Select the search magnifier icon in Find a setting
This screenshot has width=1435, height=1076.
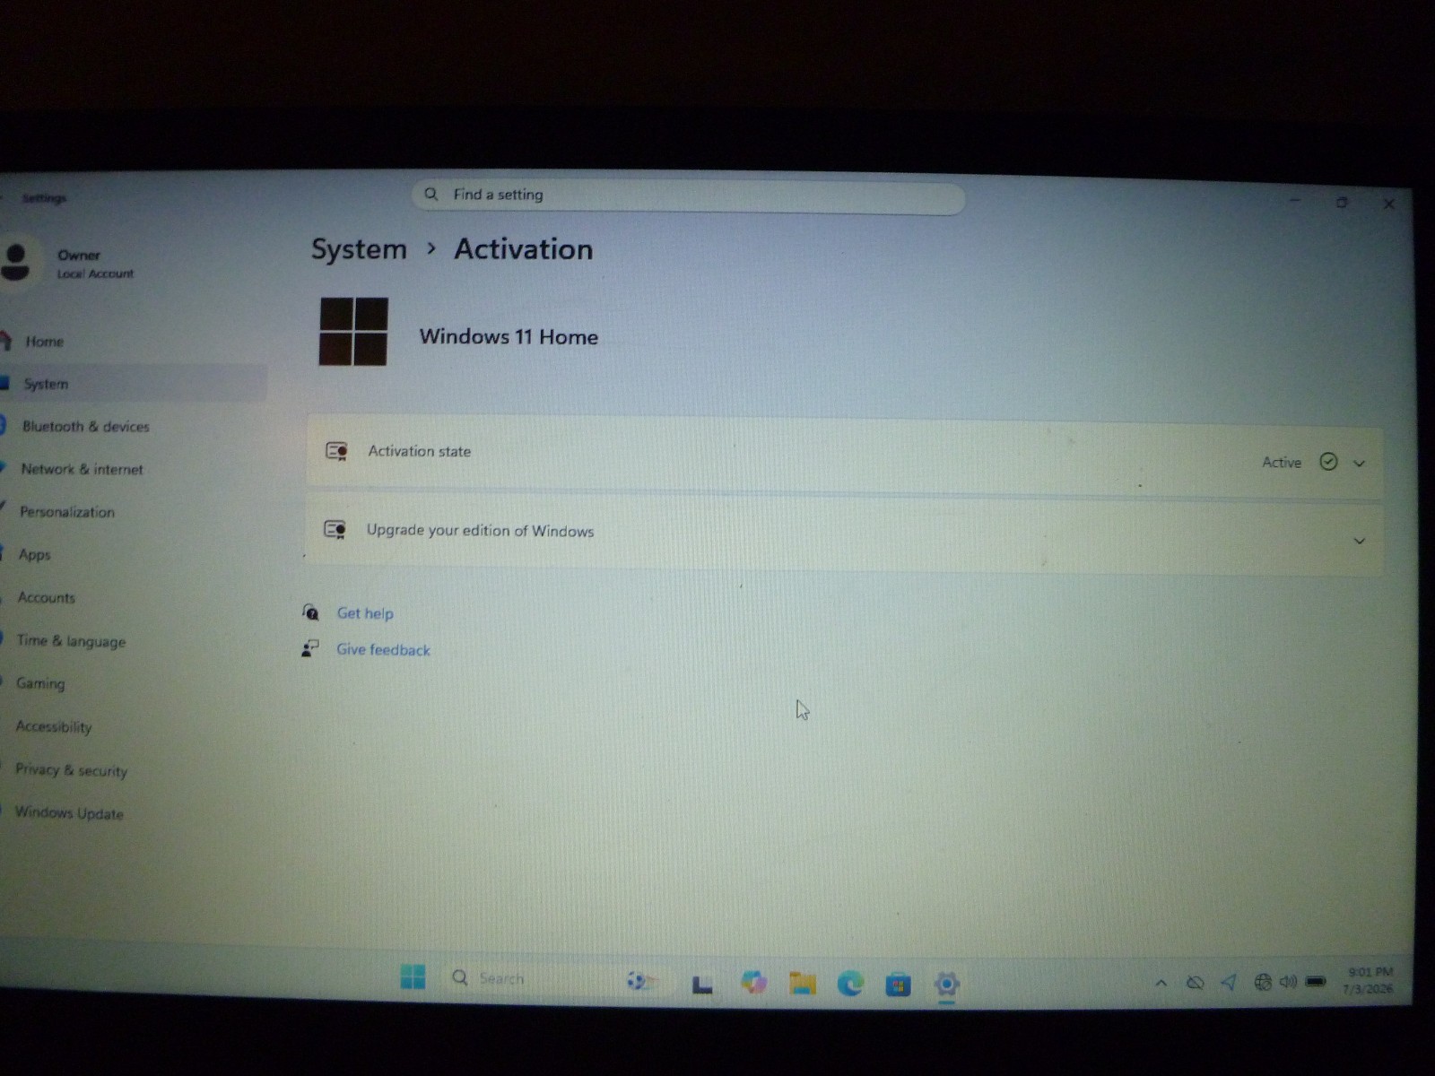(x=431, y=194)
